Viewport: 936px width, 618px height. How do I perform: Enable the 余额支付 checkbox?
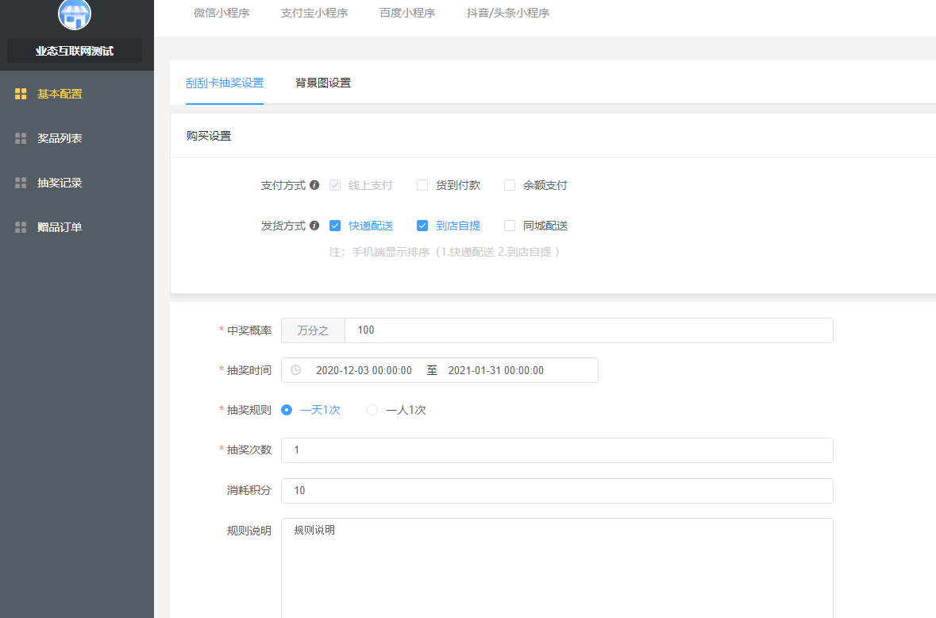(x=509, y=185)
